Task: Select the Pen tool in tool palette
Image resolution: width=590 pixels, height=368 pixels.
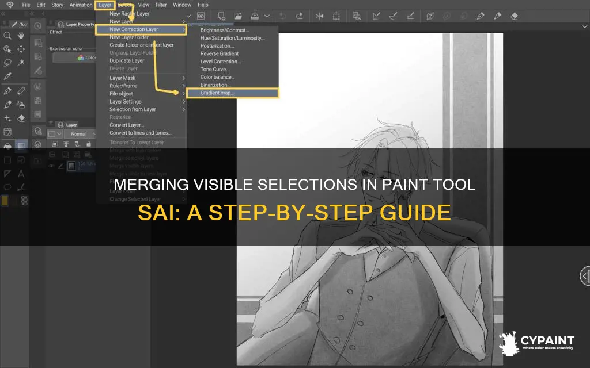Action: point(7,91)
